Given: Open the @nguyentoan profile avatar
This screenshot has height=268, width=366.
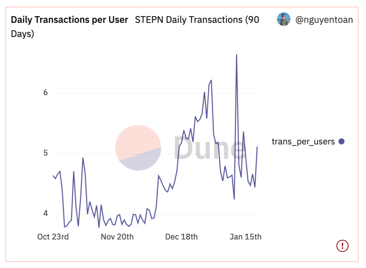Looking at the screenshot, I should point(283,19).
